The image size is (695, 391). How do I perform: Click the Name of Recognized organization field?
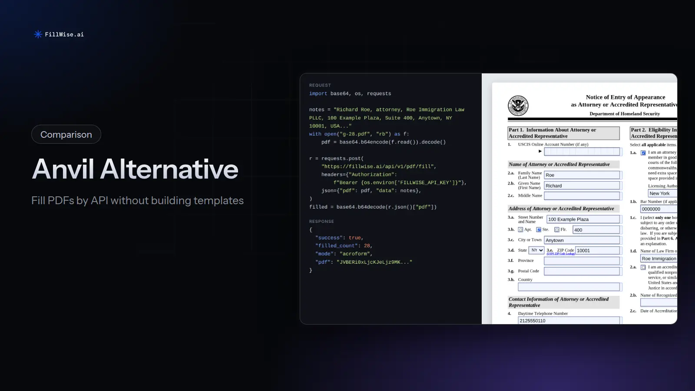[x=659, y=302]
